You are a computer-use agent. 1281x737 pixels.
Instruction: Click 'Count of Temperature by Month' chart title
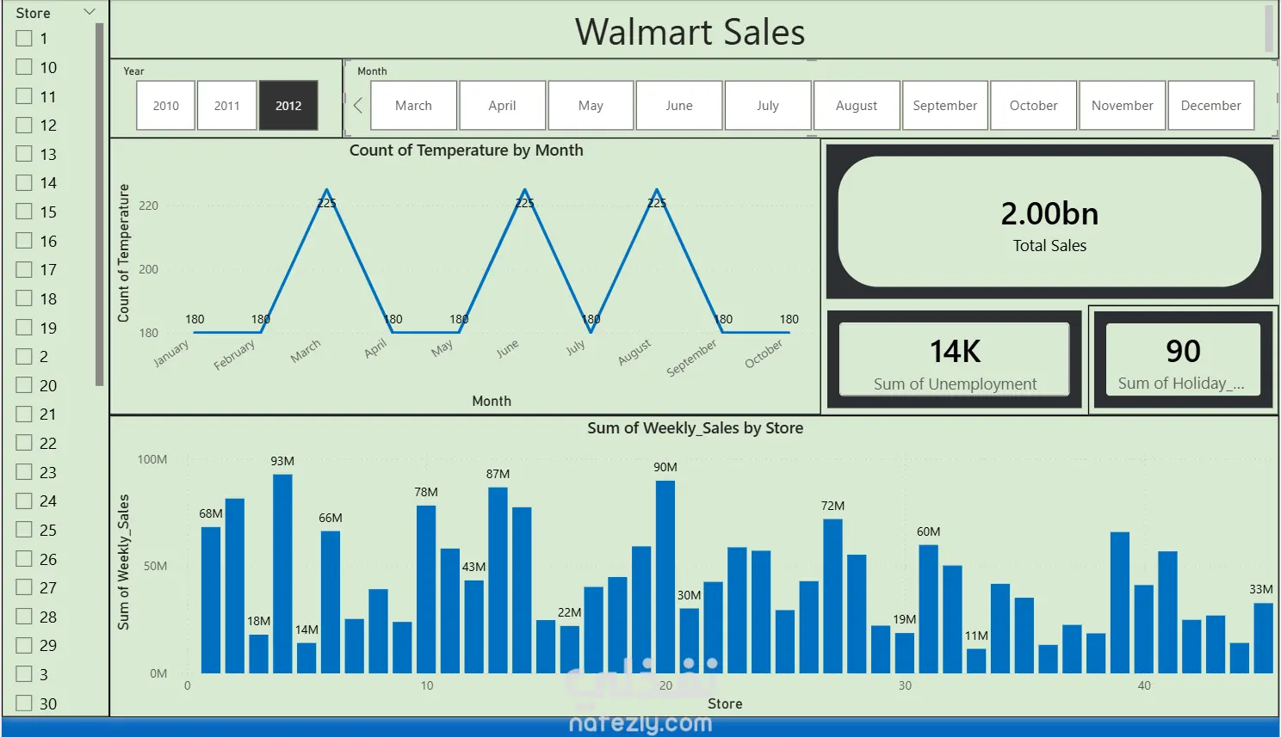click(467, 150)
